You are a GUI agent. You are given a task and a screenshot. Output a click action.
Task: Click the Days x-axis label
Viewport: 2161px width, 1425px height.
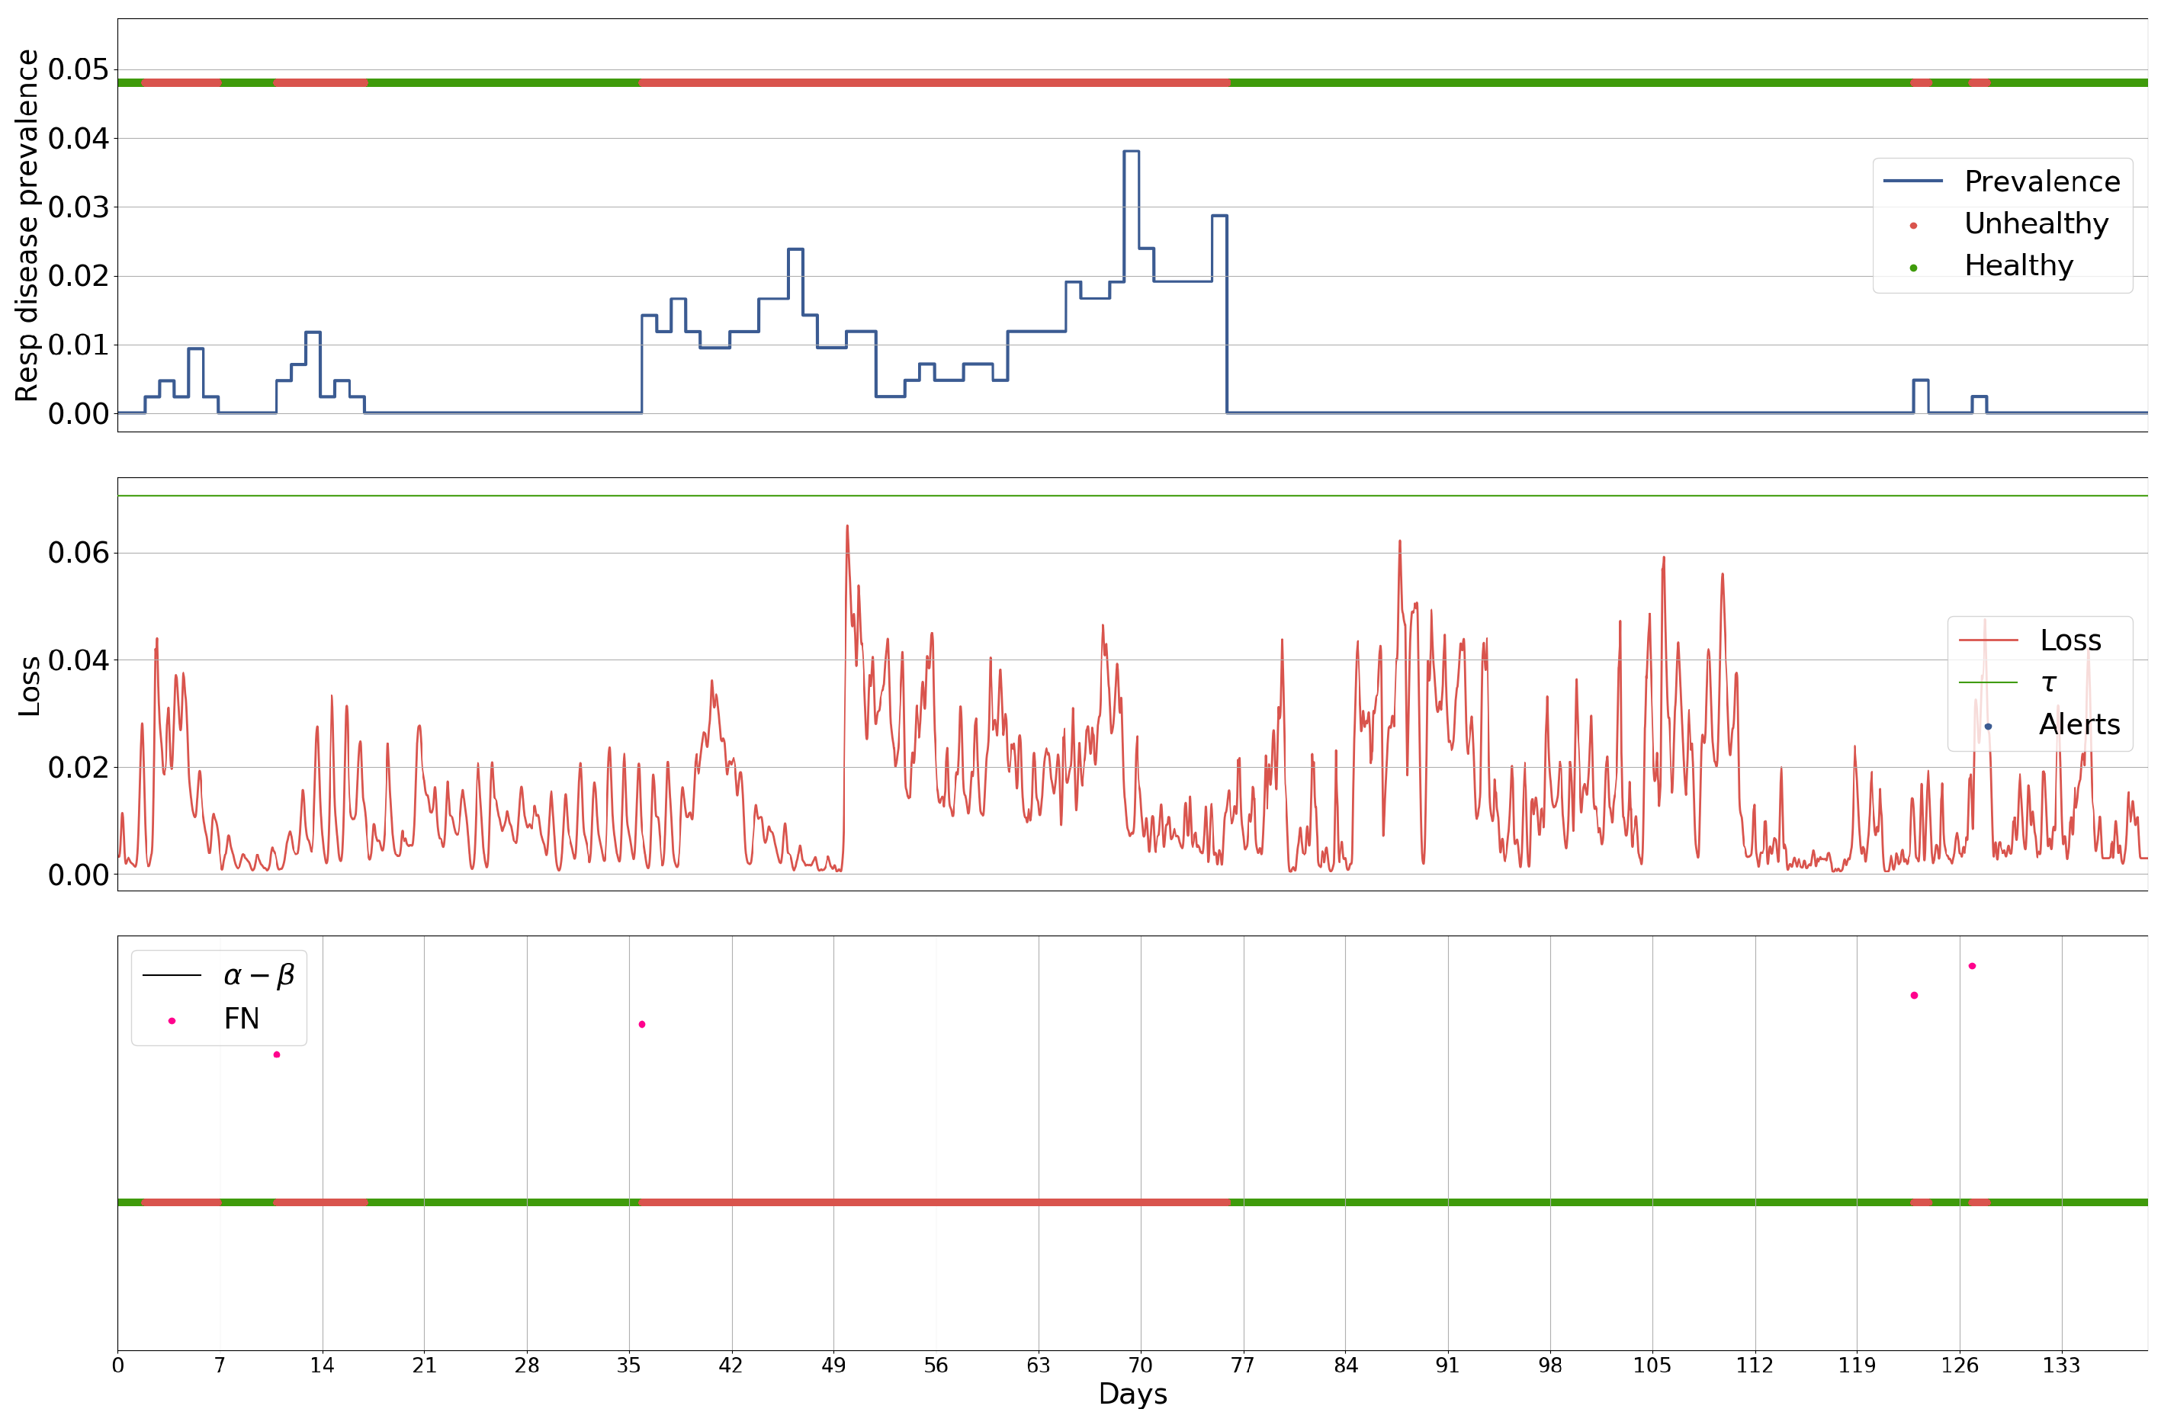1132,1394
